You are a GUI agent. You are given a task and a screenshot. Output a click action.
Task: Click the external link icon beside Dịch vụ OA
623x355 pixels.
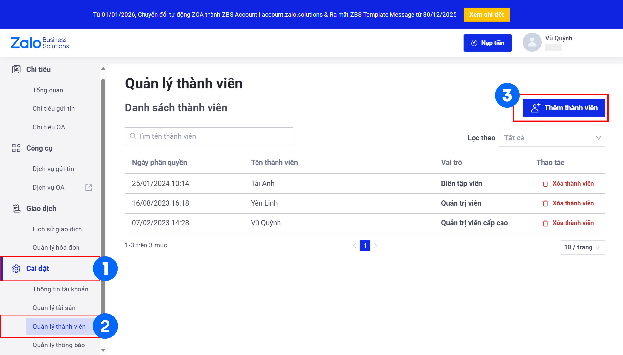pos(89,187)
